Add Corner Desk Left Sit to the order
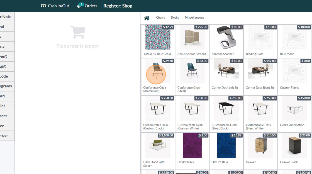 pyautogui.click(x=226, y=77)
